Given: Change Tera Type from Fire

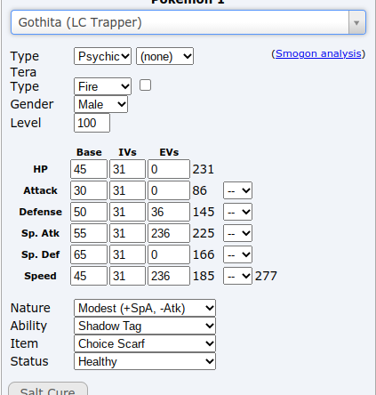Looking at the screenshot, I should point(102,86).
